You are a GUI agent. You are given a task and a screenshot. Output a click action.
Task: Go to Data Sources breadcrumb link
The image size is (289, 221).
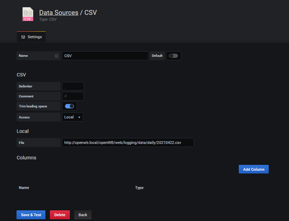coord(58,12)
